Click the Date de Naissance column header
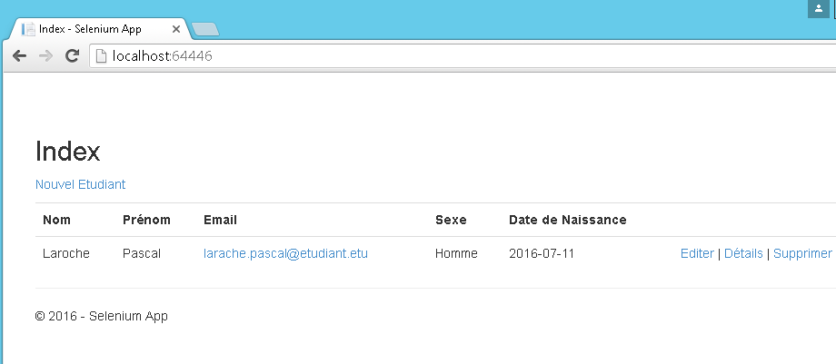 (567, 220)
